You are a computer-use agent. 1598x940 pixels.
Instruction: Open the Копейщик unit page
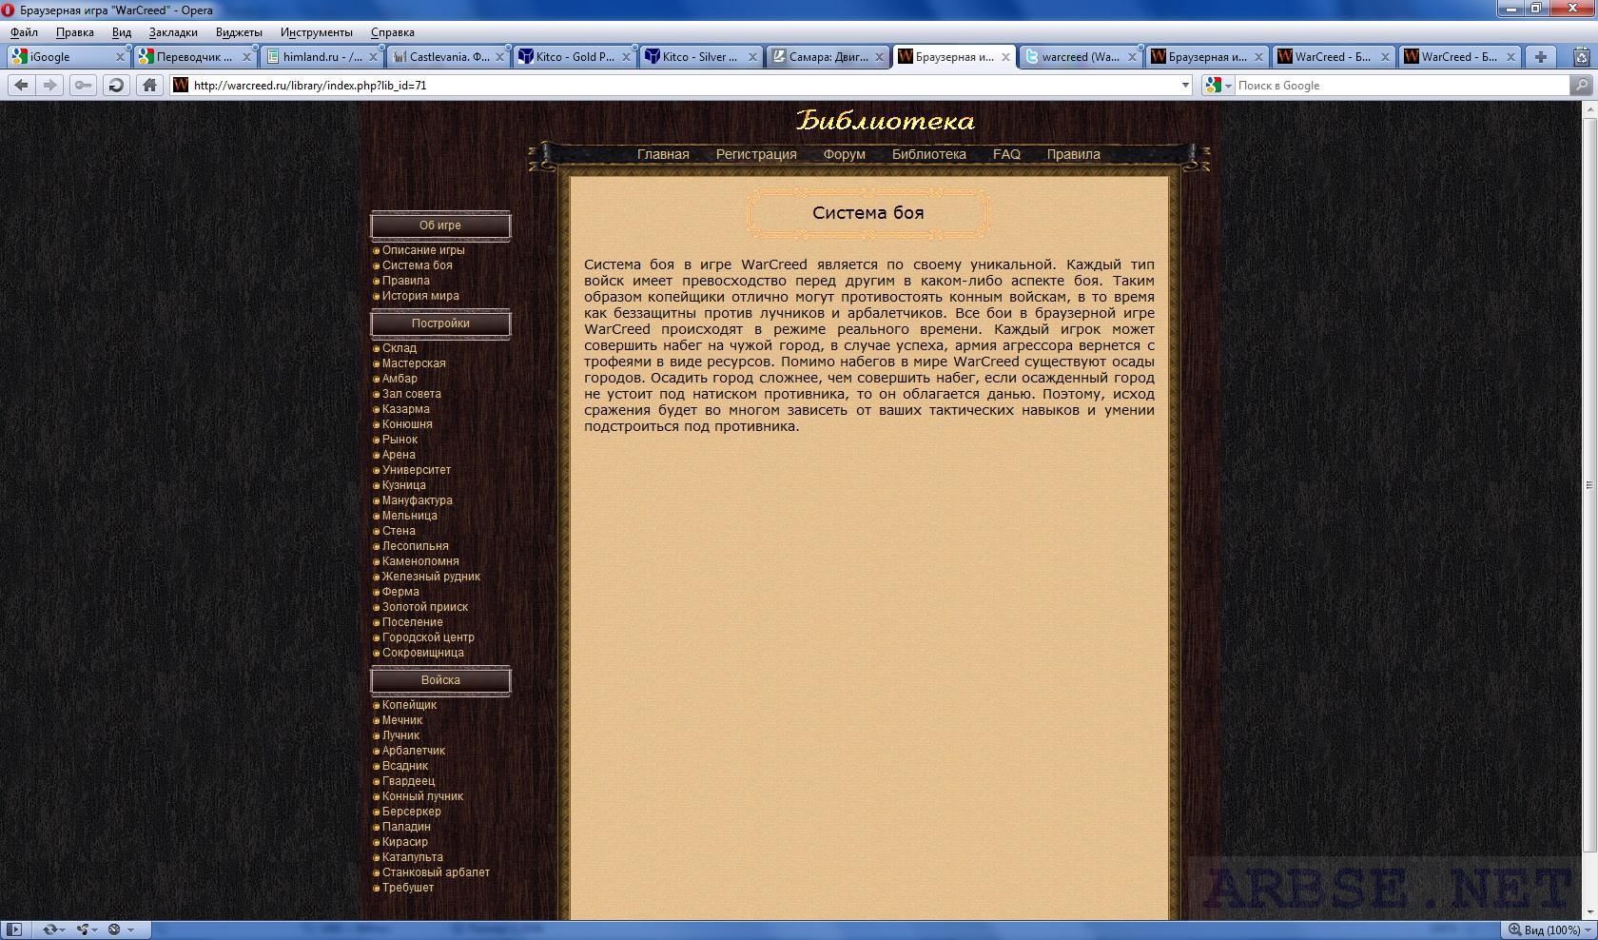coord(409,705)
